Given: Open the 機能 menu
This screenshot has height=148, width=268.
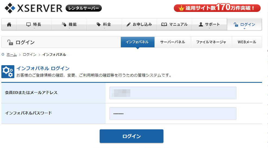Looking at the screenshot, I should (x=69, y=24).
